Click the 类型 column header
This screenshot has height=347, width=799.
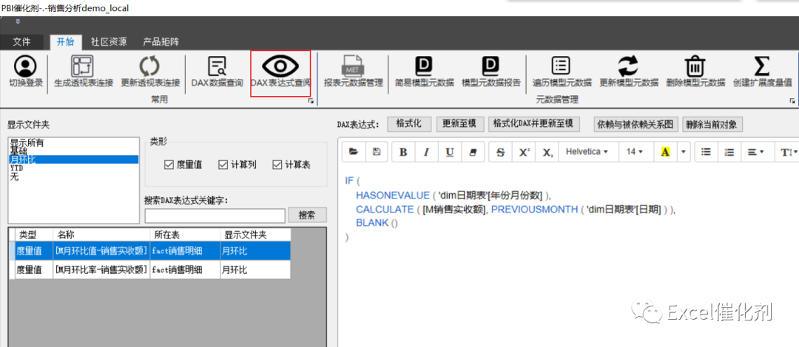pos(34,235)
